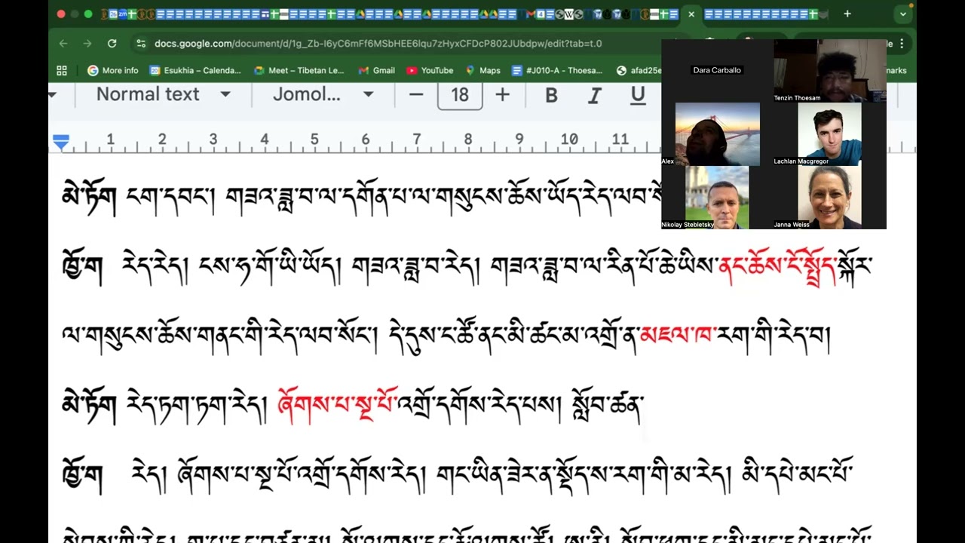Toggle bold formatting
965x543 pixels.
pos(551,95)
